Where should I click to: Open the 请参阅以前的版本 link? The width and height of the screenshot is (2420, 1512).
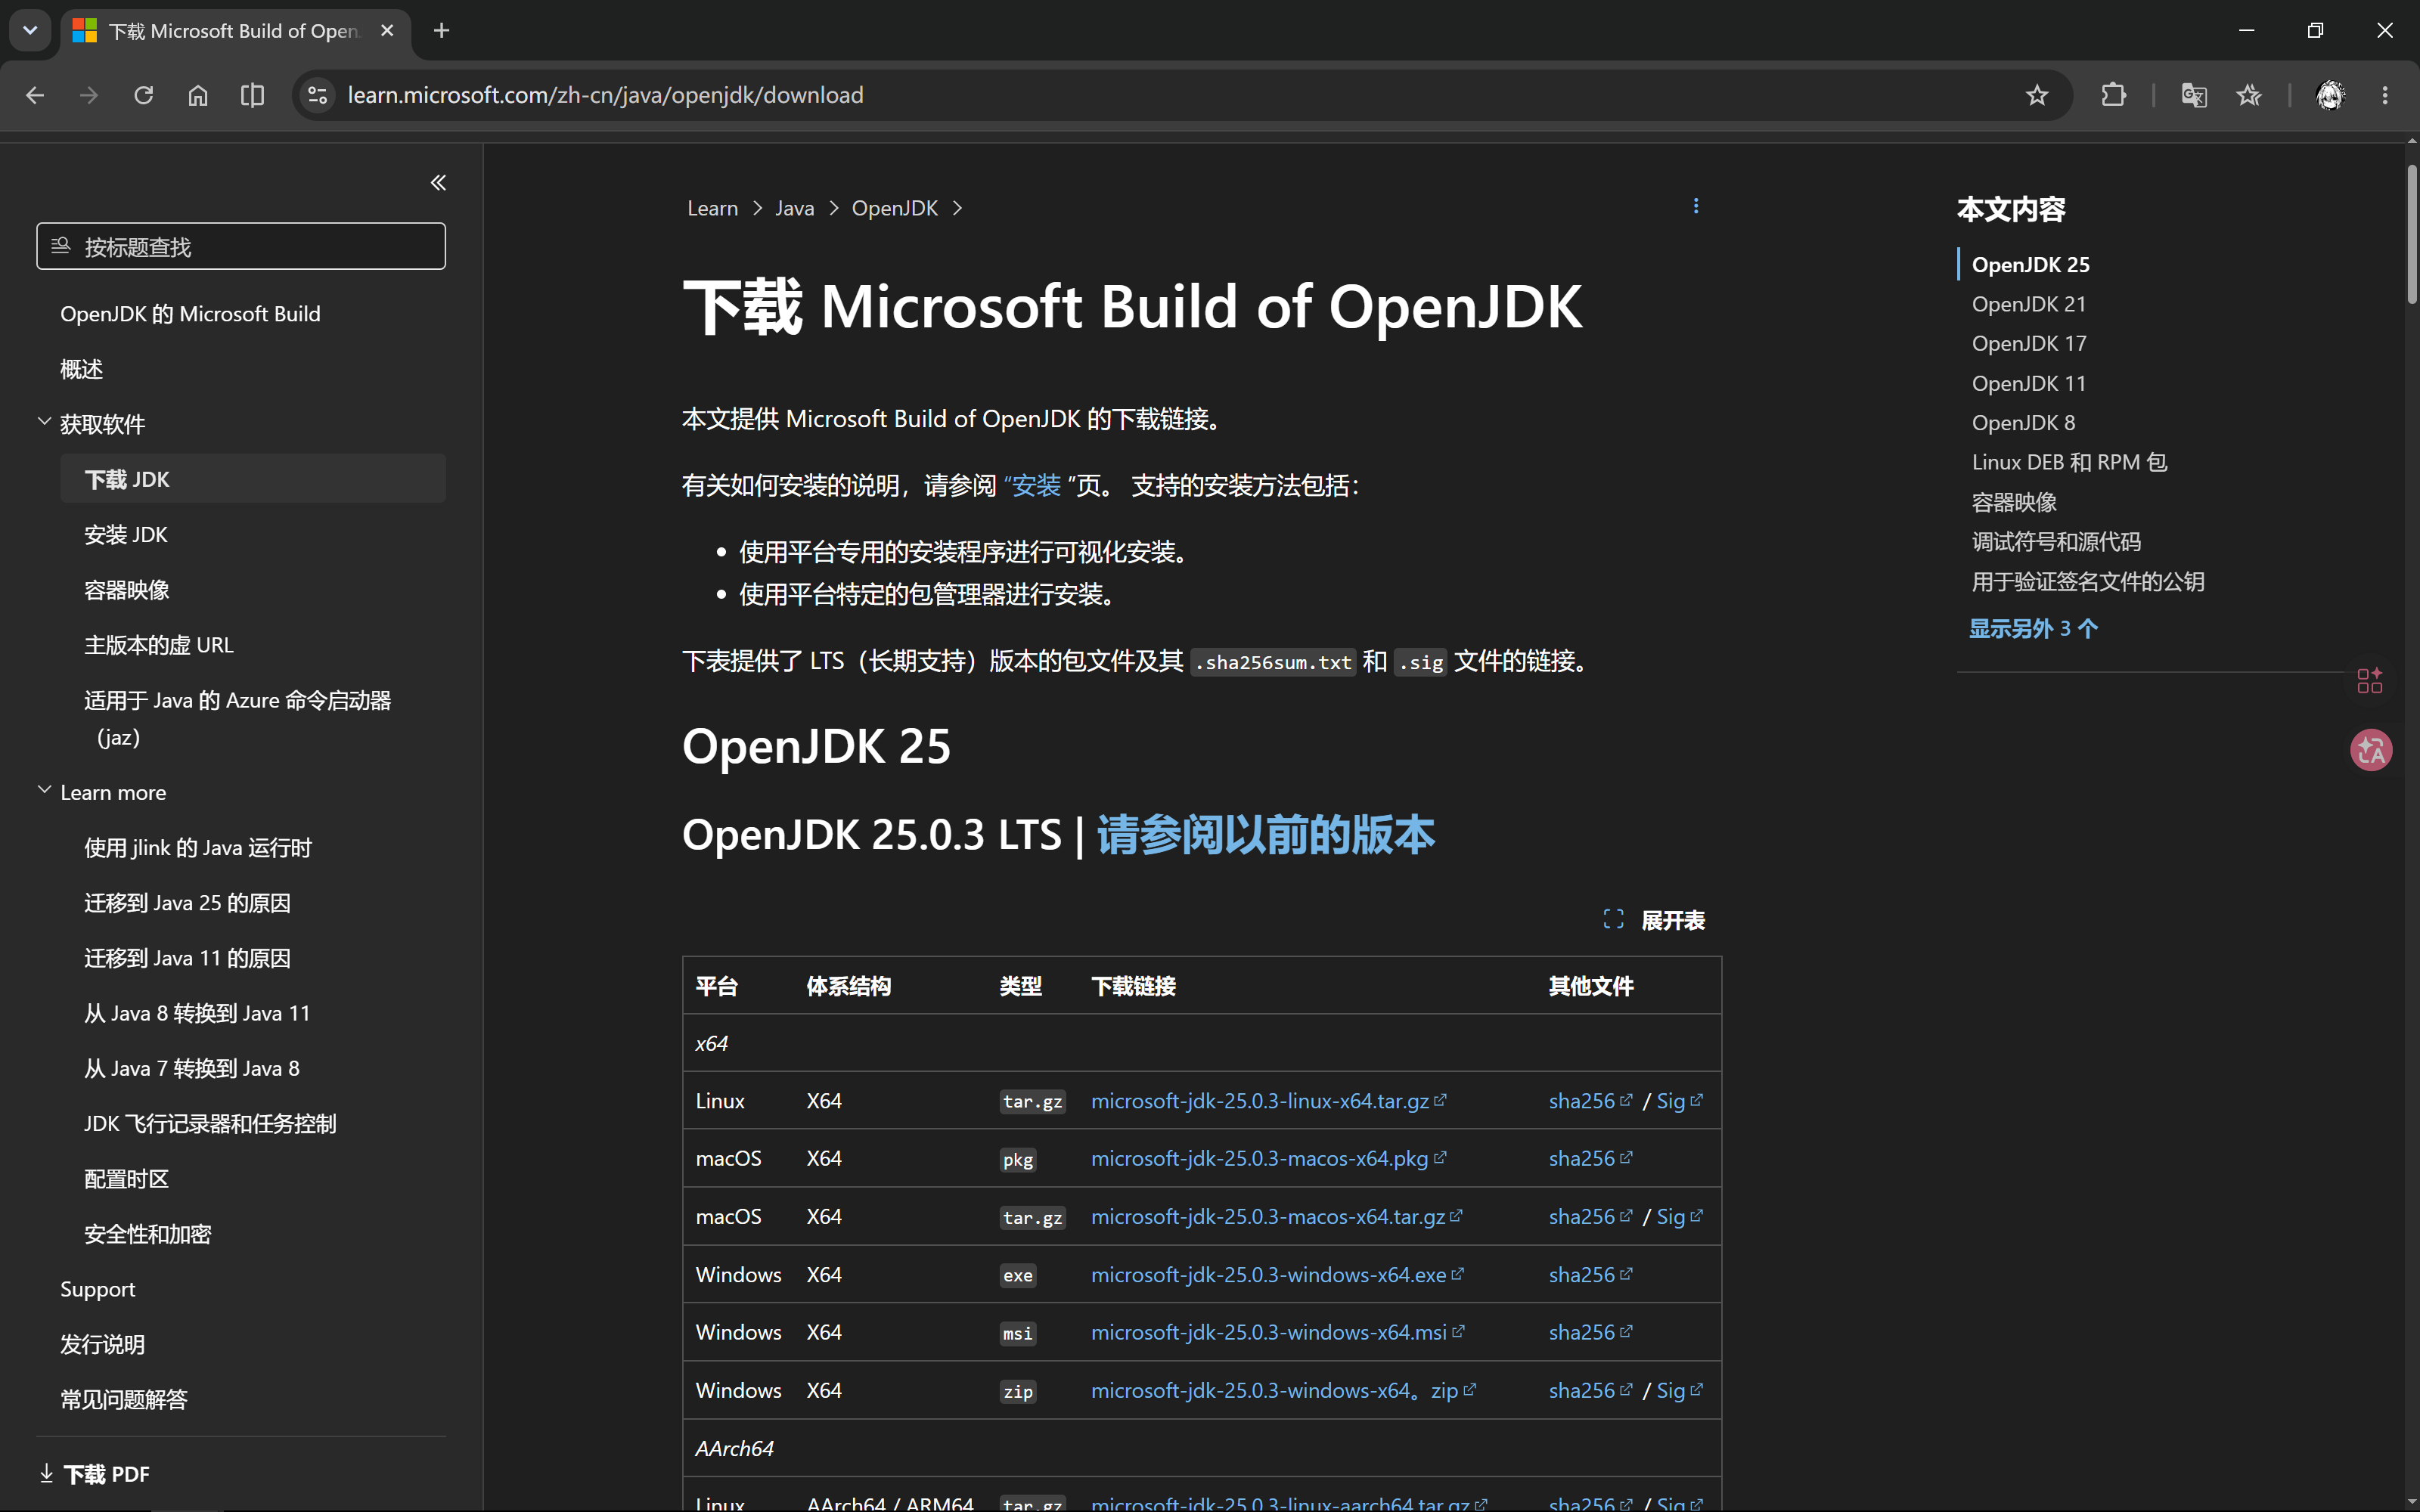click(1266, 835)
